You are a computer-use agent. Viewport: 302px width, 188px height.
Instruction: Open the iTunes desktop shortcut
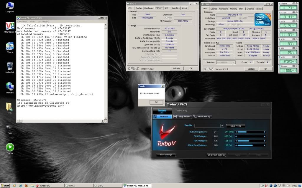click(10, 47)
